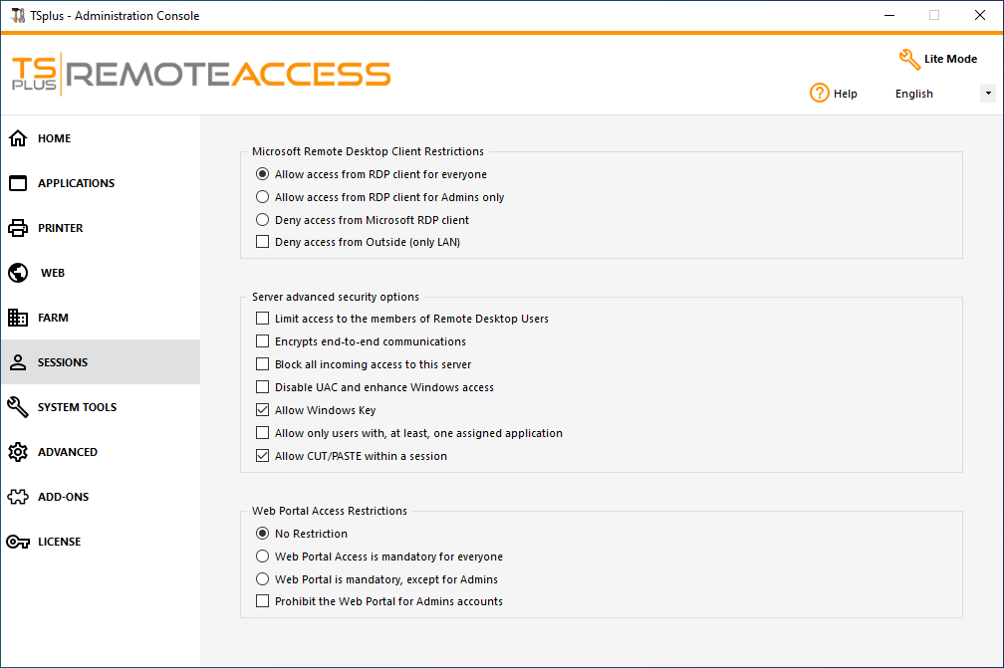Check Deny access from Outside (only LAN)

click(x=263, y=242)
